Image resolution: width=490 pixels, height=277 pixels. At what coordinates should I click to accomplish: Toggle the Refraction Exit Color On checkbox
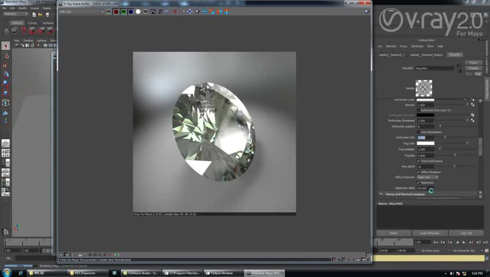[418, 110]
